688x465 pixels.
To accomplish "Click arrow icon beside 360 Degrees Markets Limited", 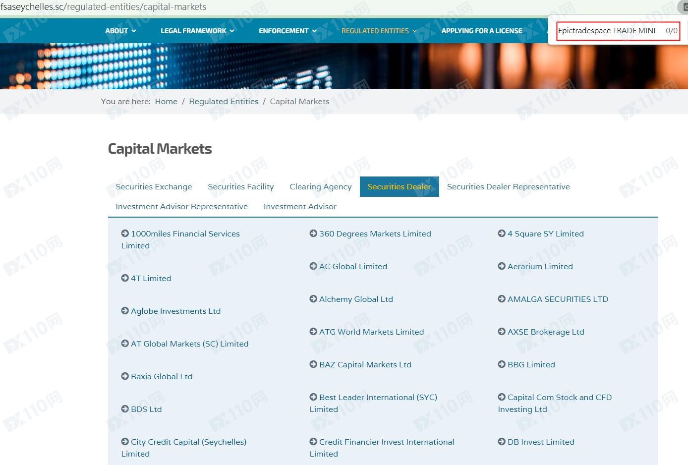I will [313, 233].
